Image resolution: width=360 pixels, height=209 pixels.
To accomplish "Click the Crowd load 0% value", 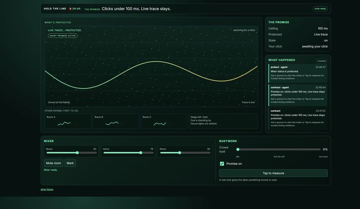I will tap(325, 149).
